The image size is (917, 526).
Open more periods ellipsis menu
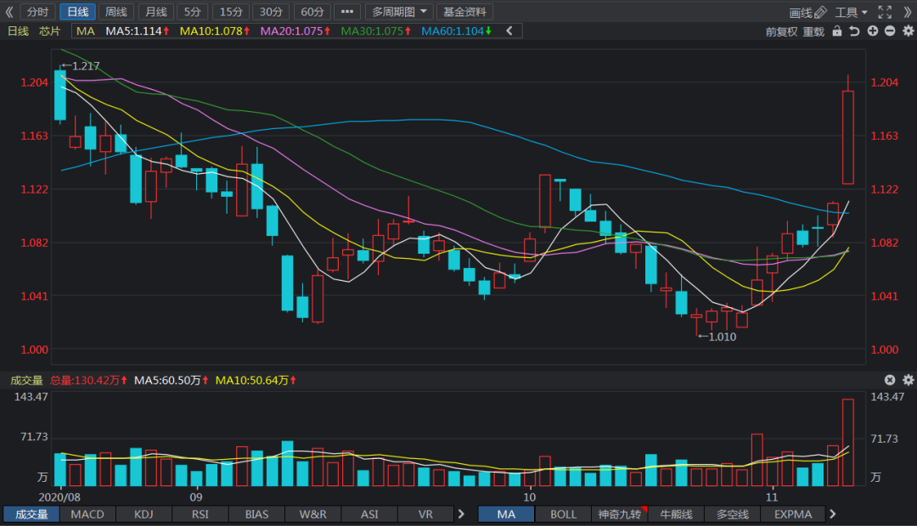[347, 12]
